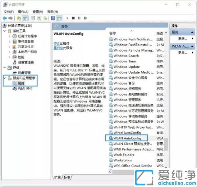Switch to the 标准 tab
This screenshot has width=197, height=187.
pos(67,177)
